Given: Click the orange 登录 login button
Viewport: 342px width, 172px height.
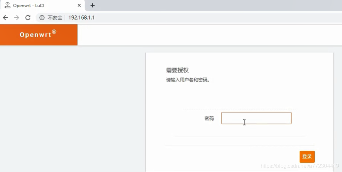Looking at the screenshot, I should (x=307, y=156).
